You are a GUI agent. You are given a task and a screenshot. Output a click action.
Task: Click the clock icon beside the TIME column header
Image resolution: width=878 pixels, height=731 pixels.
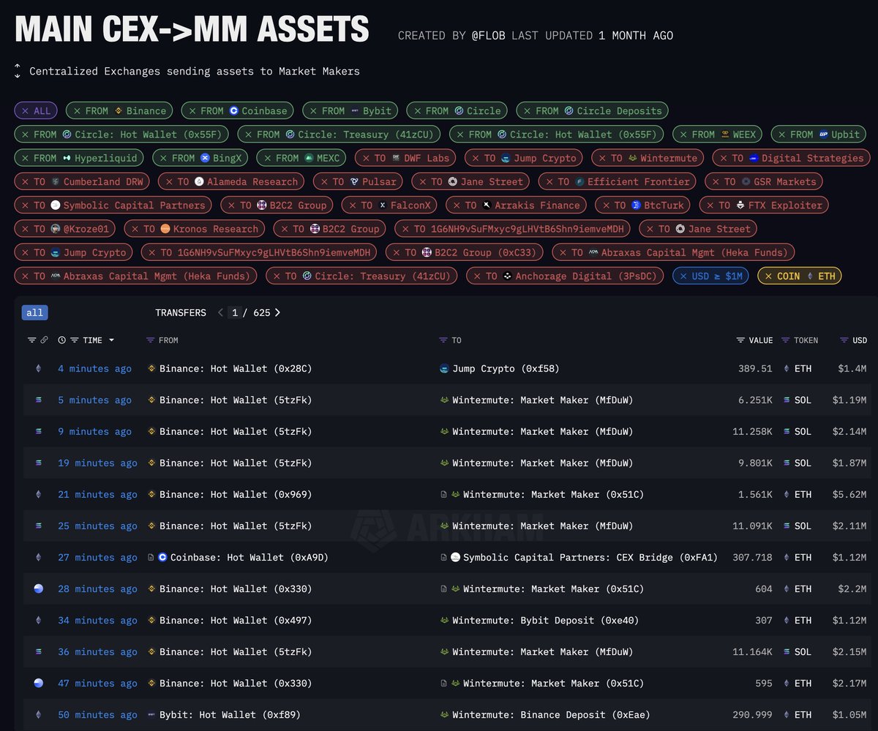(x=60, y=340)
